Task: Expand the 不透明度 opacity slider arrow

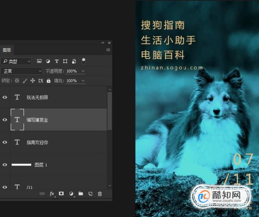Action: pos(83,71)
